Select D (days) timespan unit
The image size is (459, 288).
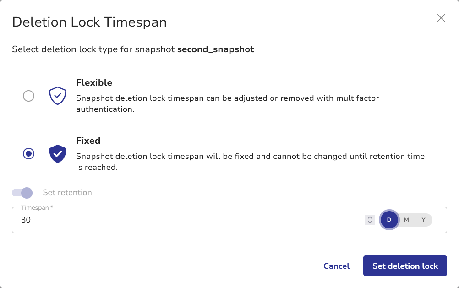click(x=389, y=220)
